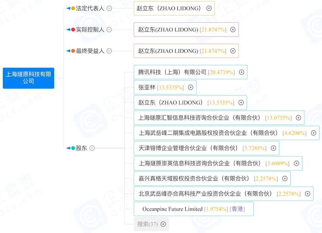Collapse the 股东 branch

(x=92, y=148)
